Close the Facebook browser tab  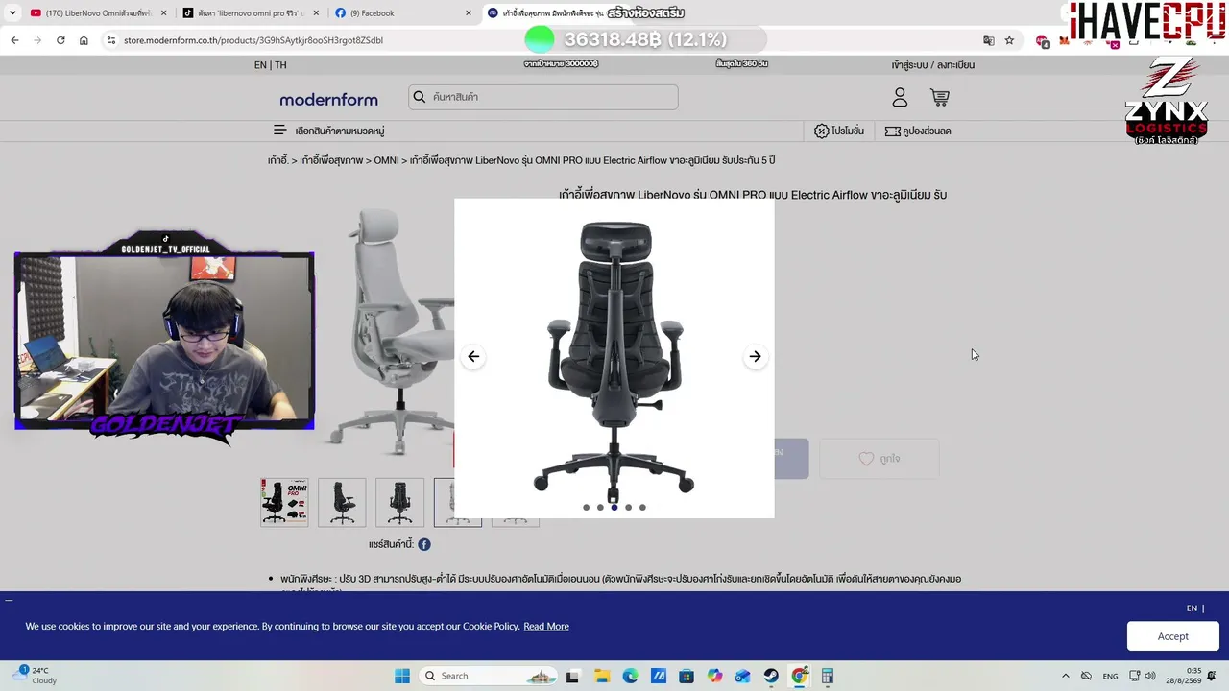pos(469,13)
